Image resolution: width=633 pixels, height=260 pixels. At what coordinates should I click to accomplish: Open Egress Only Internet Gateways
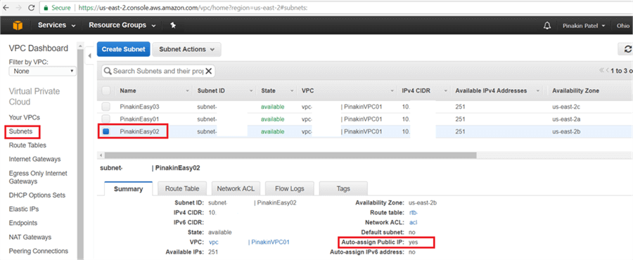click(38, 177)
